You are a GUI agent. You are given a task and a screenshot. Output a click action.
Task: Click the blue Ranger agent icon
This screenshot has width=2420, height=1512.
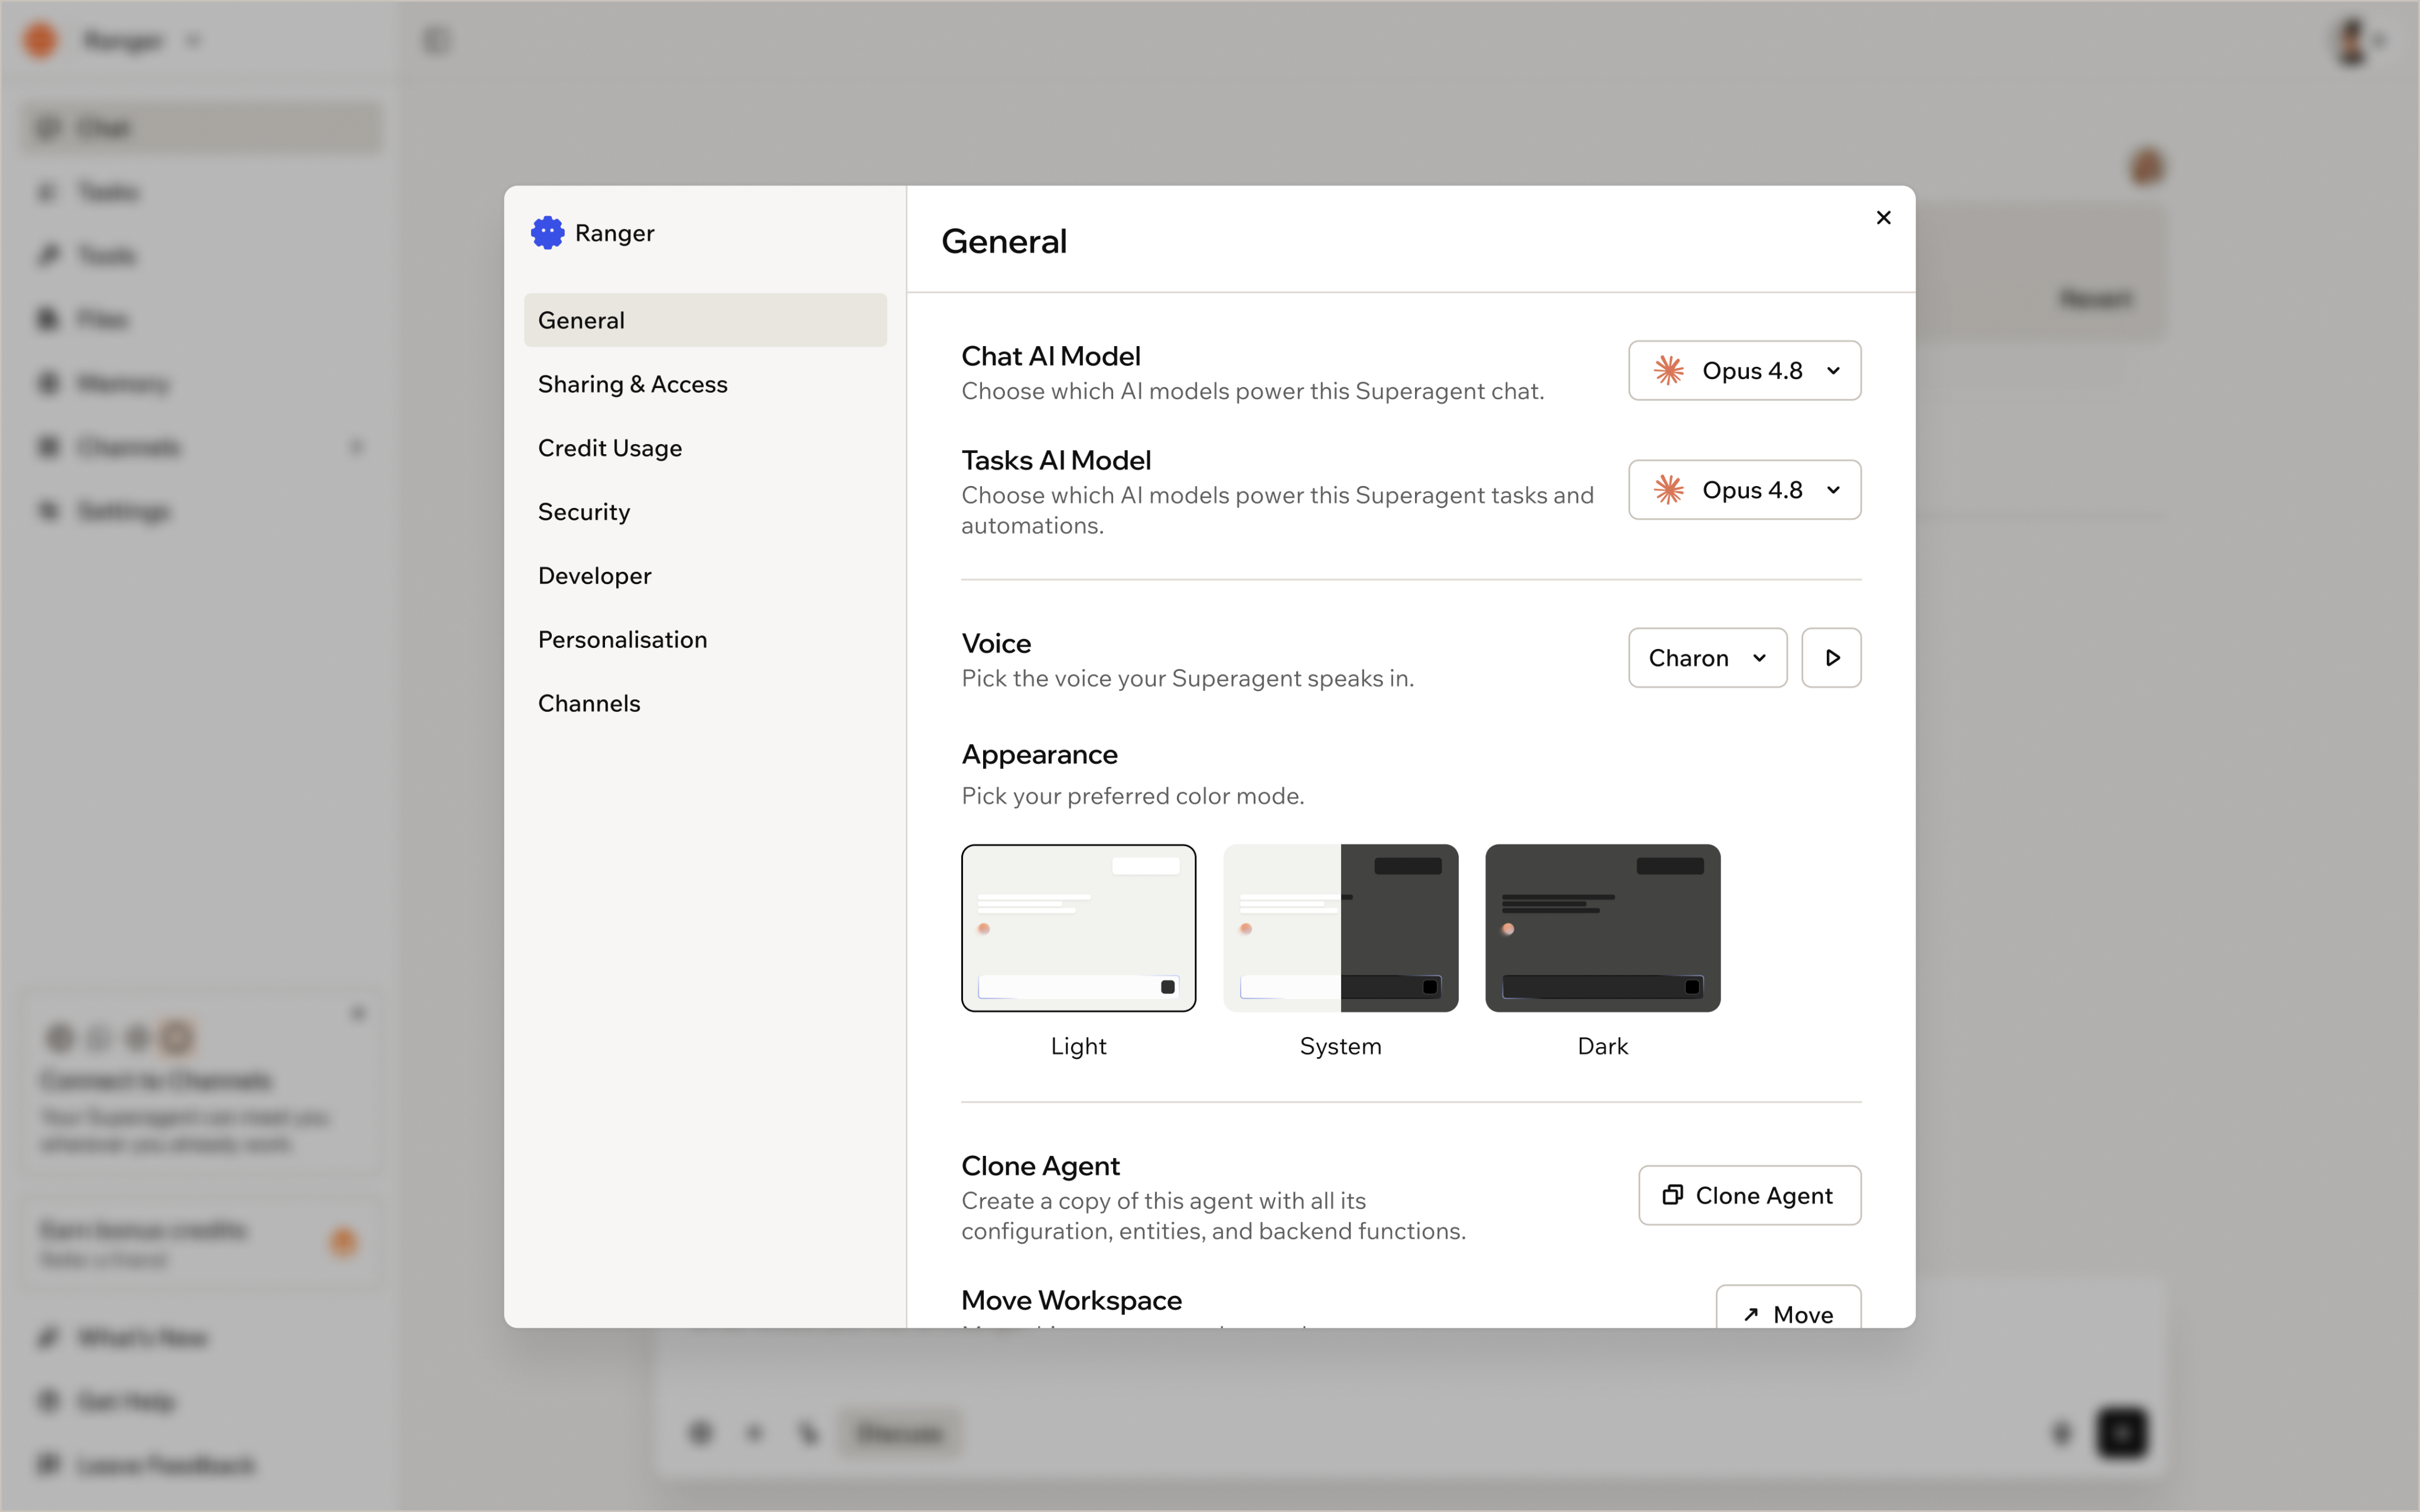click(547, 233)
